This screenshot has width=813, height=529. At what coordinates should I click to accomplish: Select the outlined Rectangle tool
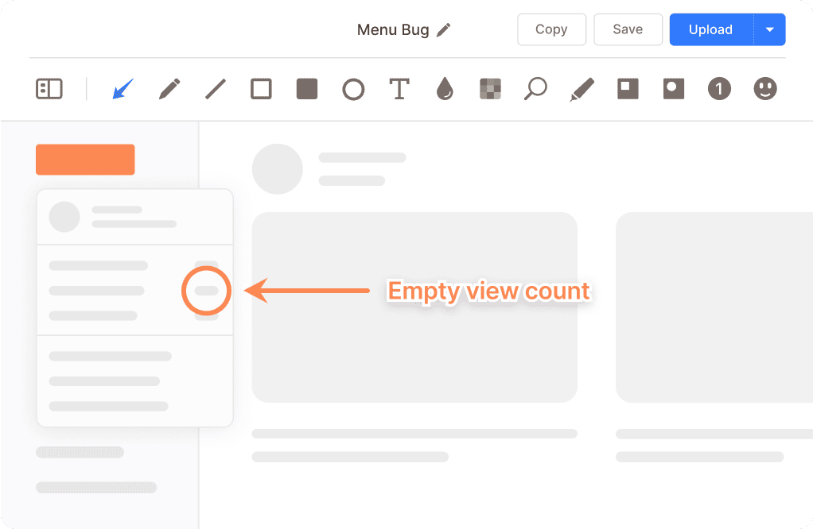click(261, 89)
